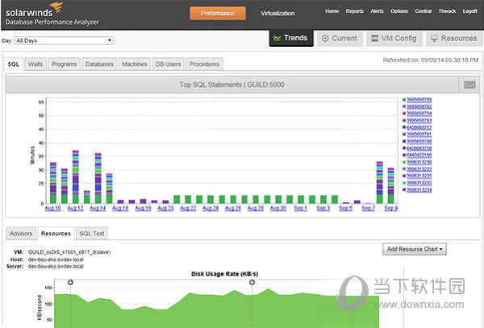Image resolution: width=484 pixels, height=328 pixels.
Task: Open Reports from the top navigation
Action: tap(354, 11)
